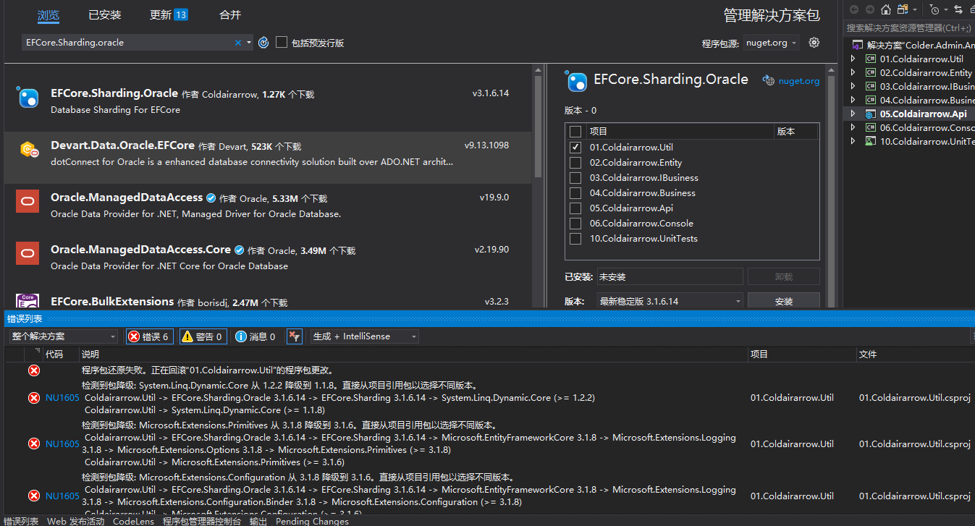Screen dimensions: 975x526
Task: Expand the 05.Coldairarrow.Api project node
Action: [853, 113]
